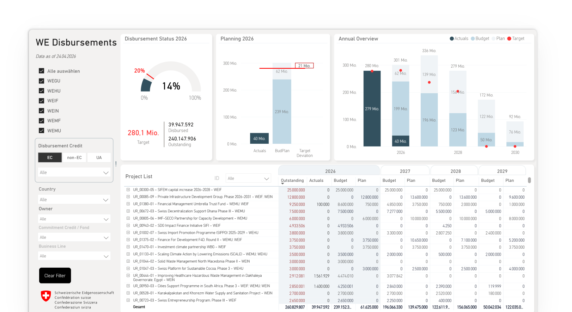Toggle the WEMF checkbox

tap(42, 120)
